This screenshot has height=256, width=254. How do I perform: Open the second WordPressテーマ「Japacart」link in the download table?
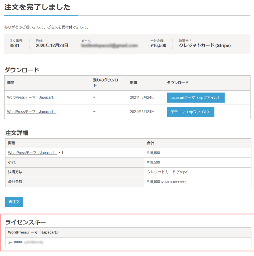coord(32,112)
